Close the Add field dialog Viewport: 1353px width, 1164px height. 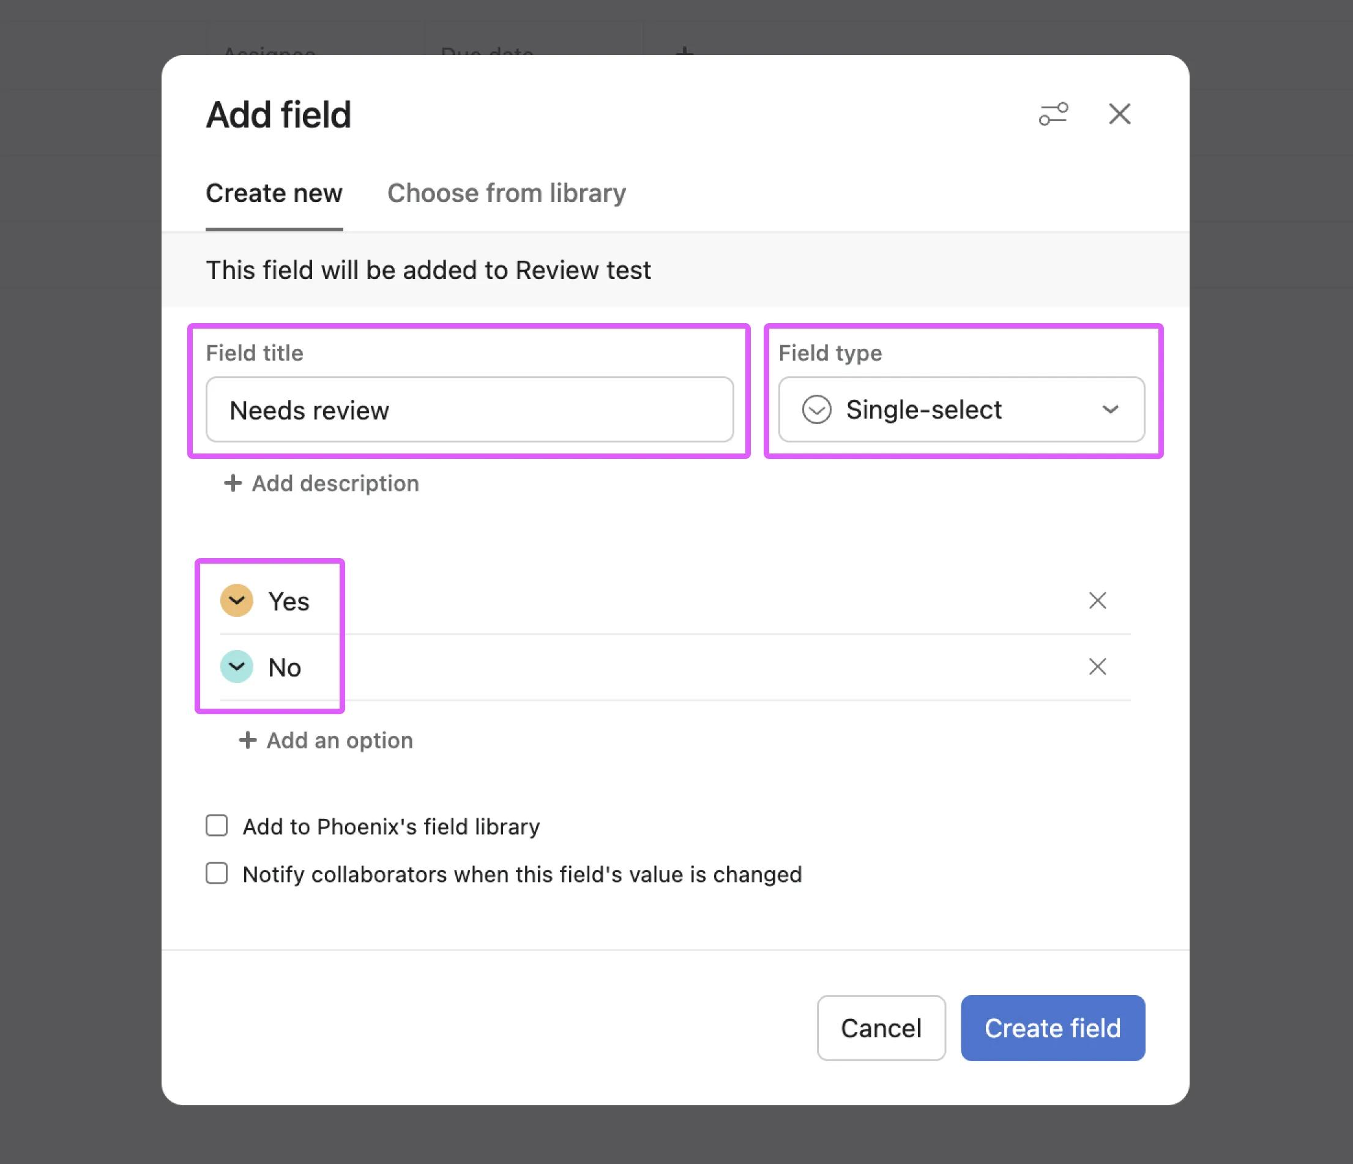click(x=1119, y=114)
